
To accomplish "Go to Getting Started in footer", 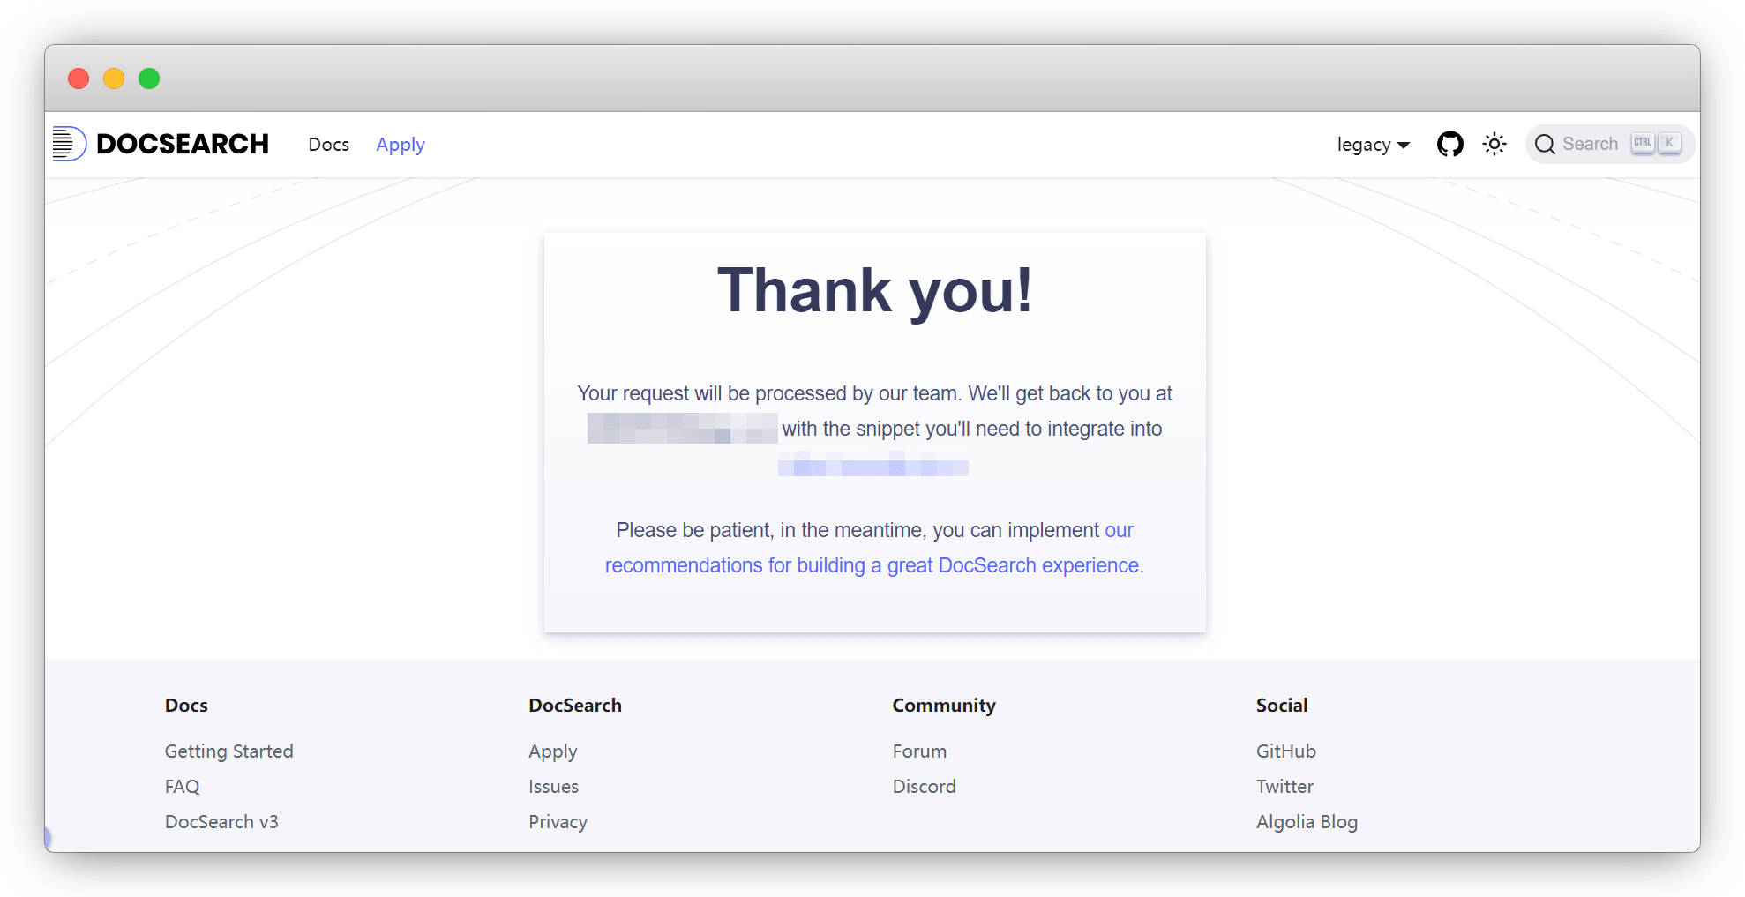I will (x=228, y=751).
